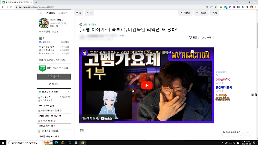Open the tab search dropdown chevron
This screenshot has height=145, width=258.
[237, 2]
